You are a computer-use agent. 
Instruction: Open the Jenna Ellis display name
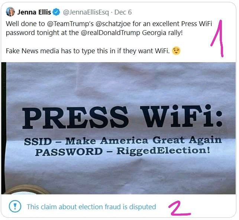point(34,12)
